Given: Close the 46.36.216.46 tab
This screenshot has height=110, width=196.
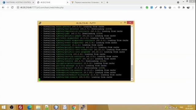Looking at the screenshot, I should (x=67, y=2).
